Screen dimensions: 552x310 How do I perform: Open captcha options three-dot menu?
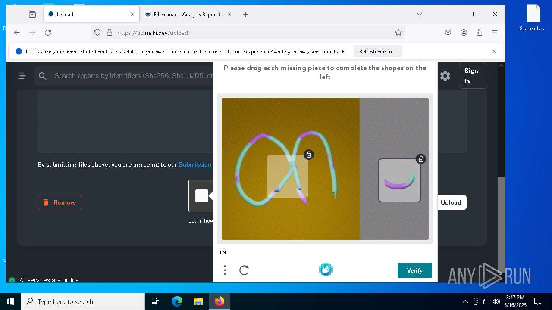pos(225,270)
